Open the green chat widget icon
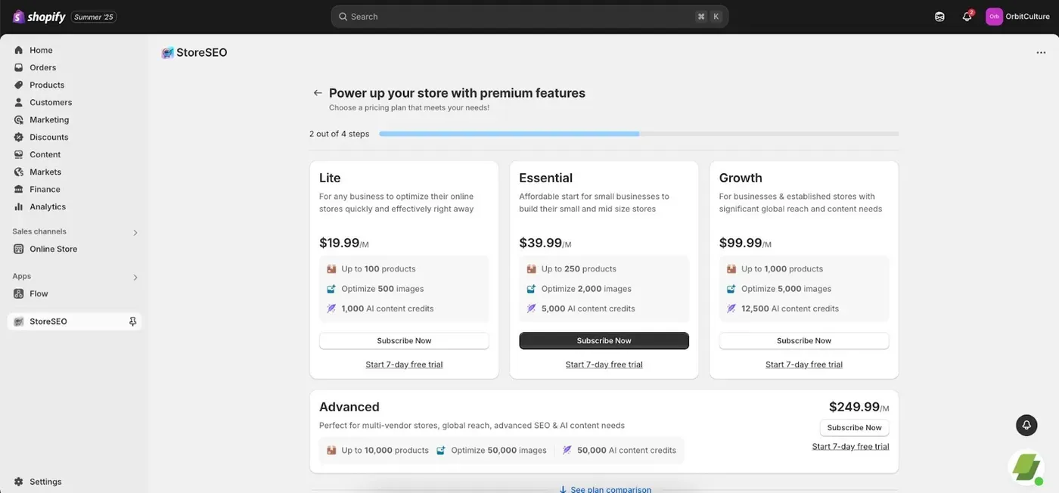Viewport: 1059px width, 493px height. [x=1026, y=467]
